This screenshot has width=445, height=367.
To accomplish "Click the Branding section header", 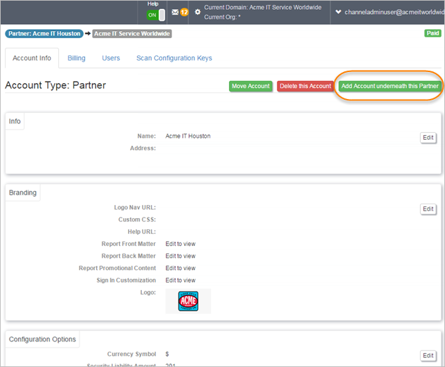I will 23,193.
